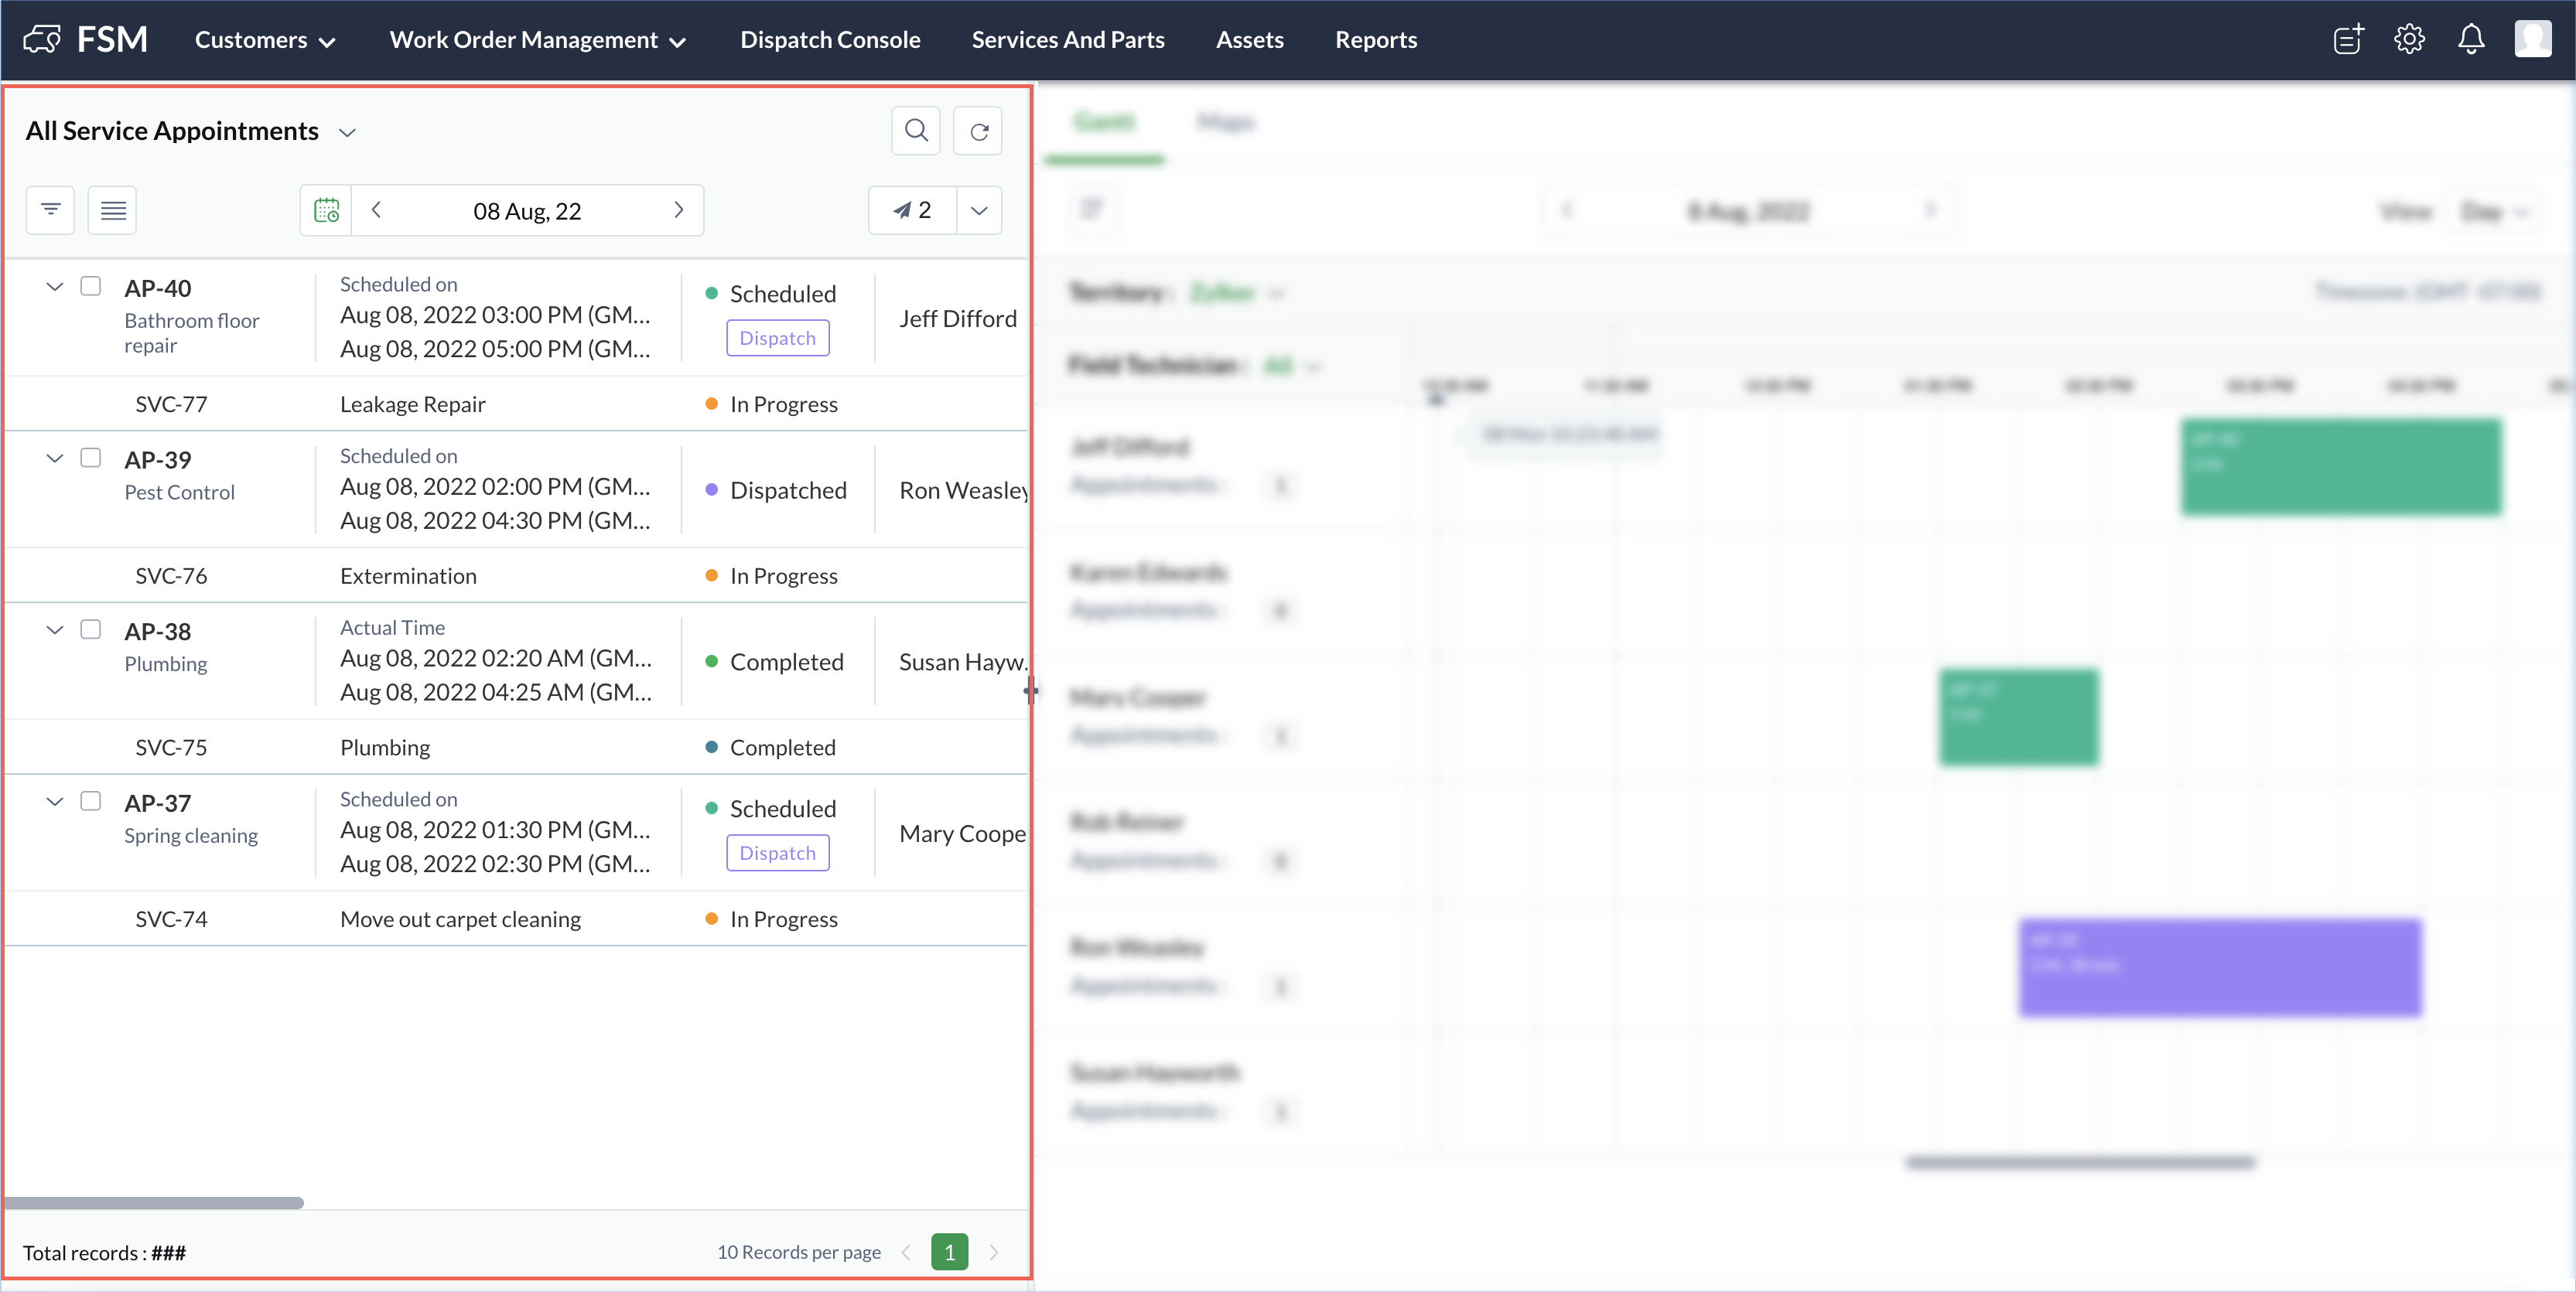The width and height of the screenshot is (2576, 1292).
Task: Select the AP-40 checkbox
Action: [91, 287]
